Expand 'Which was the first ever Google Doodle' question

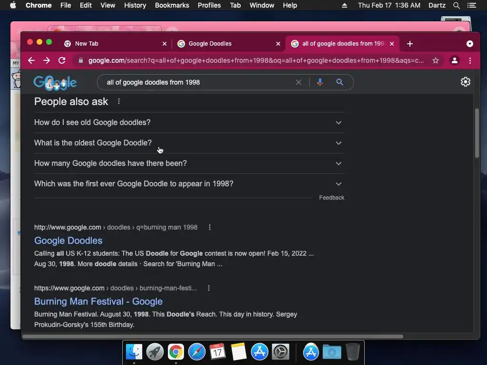tap(189, 184)
